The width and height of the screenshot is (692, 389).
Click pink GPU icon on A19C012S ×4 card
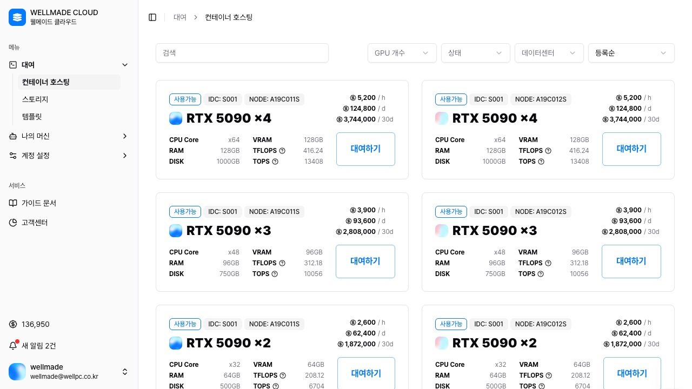[x=442, y=118]
